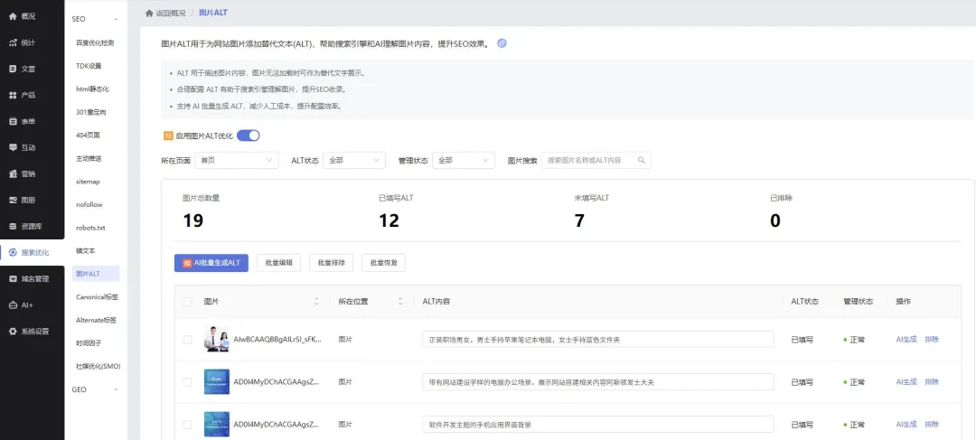Check the row with 带有网站建设字样 ALT text
Viewport: 976px width, 440px height.
[187, 382]
